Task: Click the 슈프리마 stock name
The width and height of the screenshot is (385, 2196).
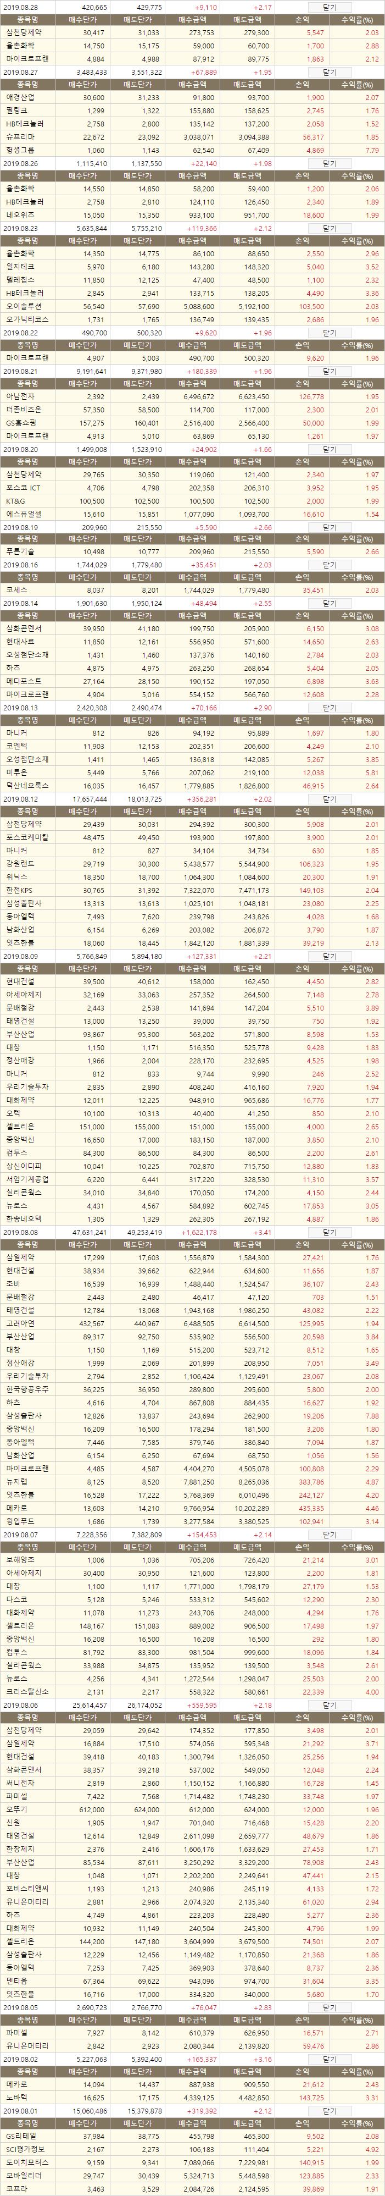Action: coord(20,137)
